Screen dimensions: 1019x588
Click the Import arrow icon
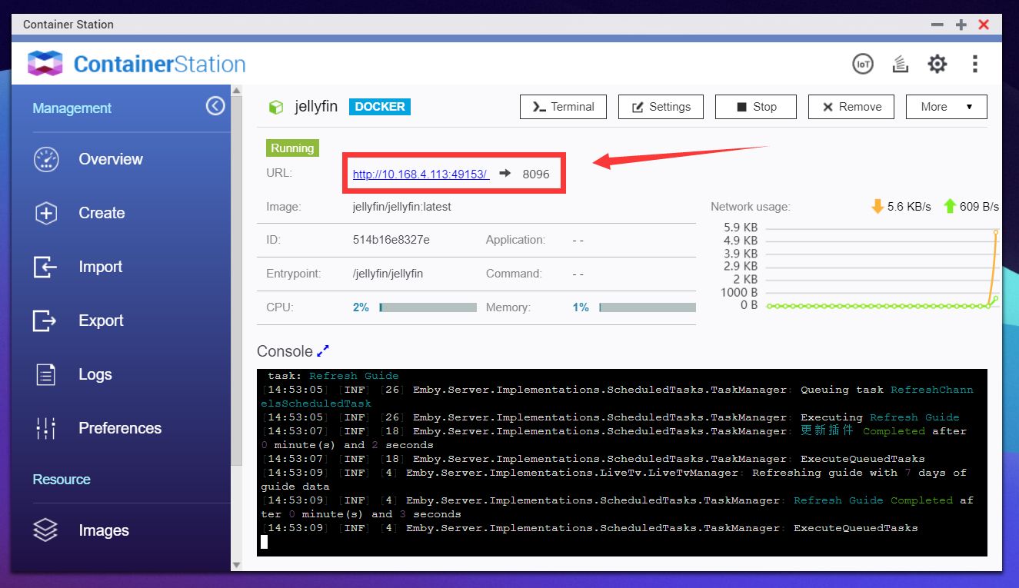pyautogui.click(x=45, y=267)
